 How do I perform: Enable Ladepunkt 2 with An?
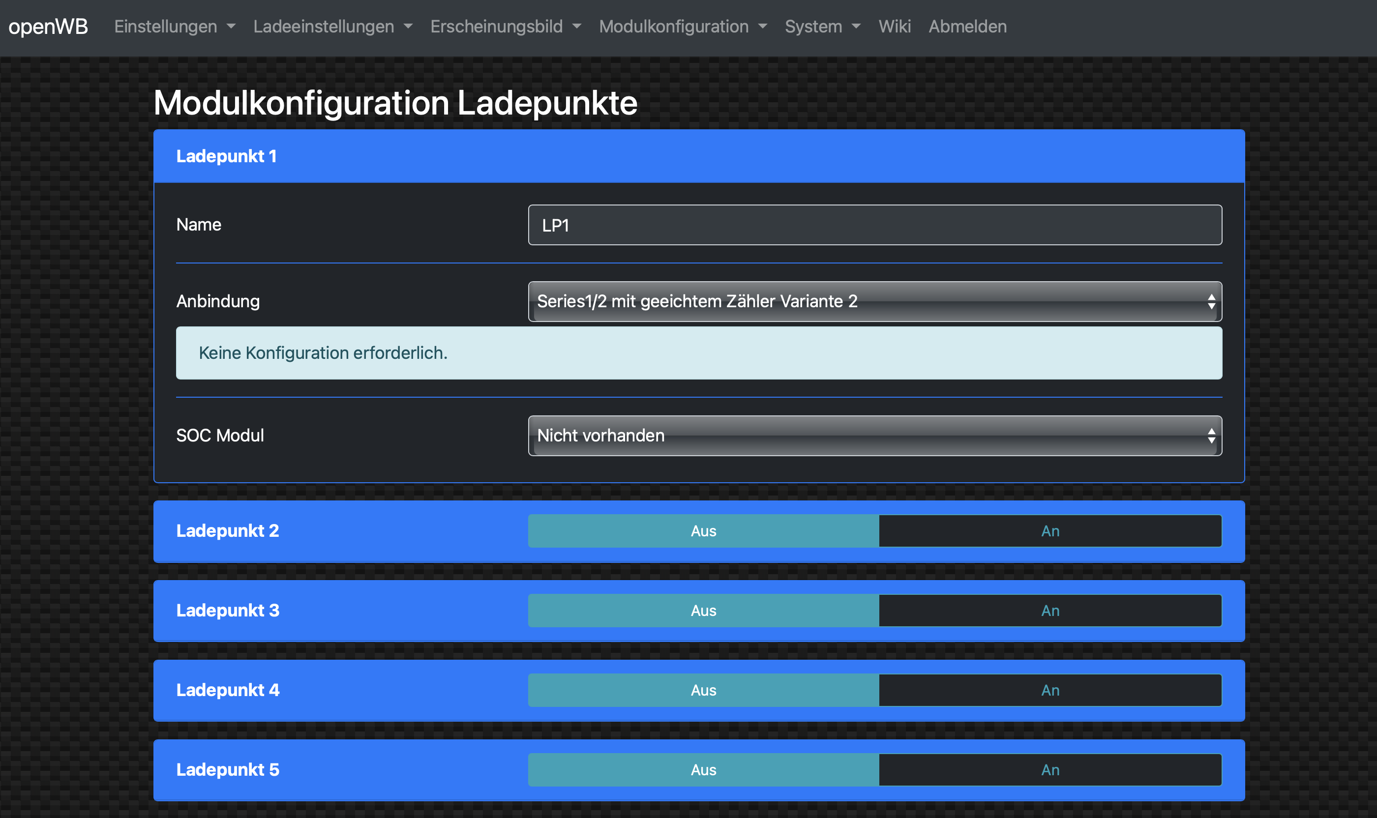click(x=1049, y=531)
